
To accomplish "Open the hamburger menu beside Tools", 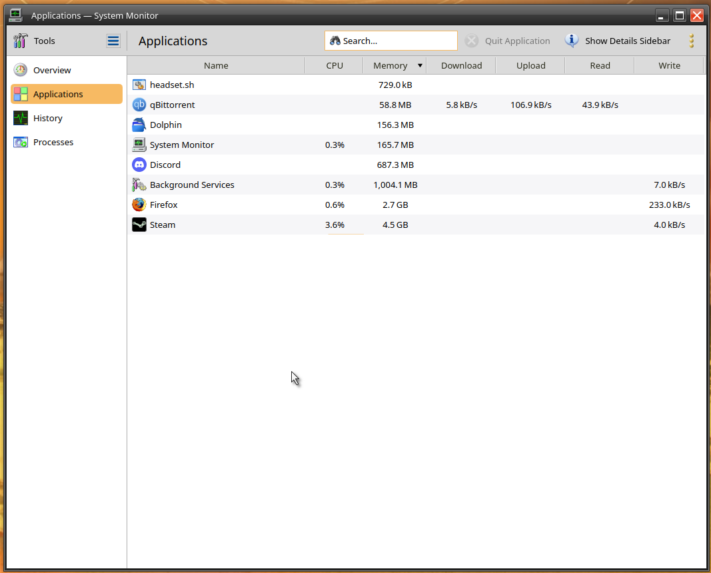I will 113,41.
